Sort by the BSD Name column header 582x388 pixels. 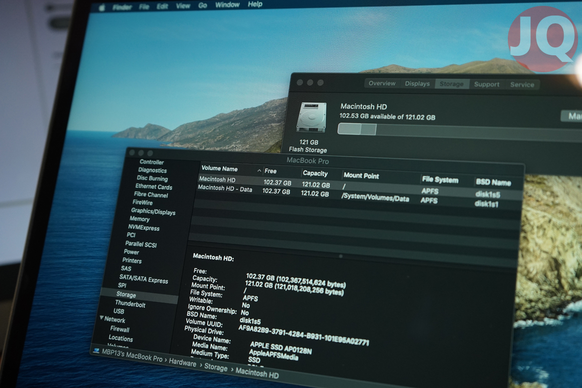click(x=493, y=182)
